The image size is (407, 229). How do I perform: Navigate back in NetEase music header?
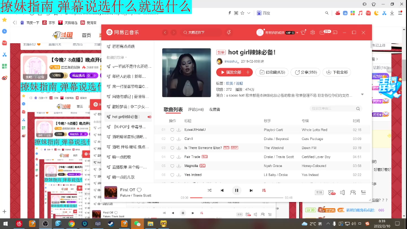[165, 33]
